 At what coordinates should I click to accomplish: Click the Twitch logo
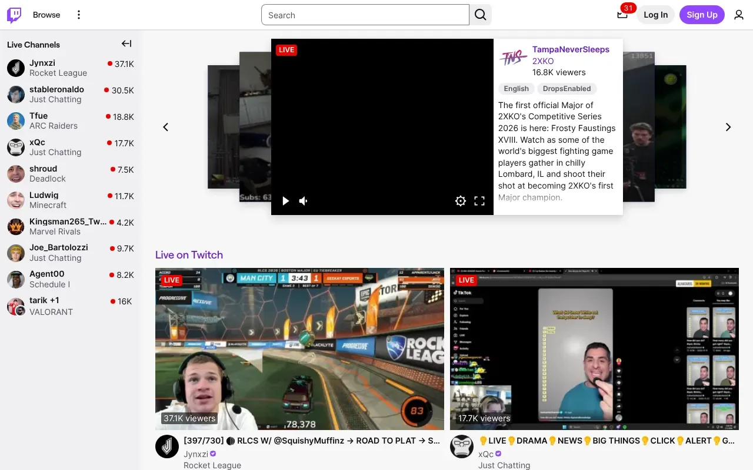(13, 15)
